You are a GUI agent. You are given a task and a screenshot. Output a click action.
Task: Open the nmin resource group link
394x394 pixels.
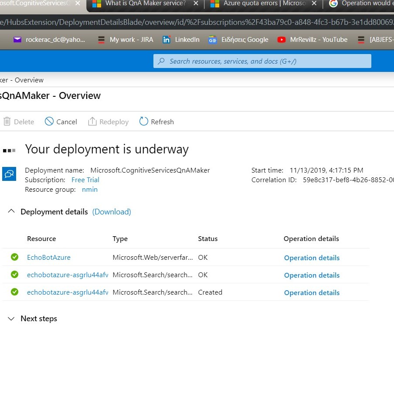[90, 190]
